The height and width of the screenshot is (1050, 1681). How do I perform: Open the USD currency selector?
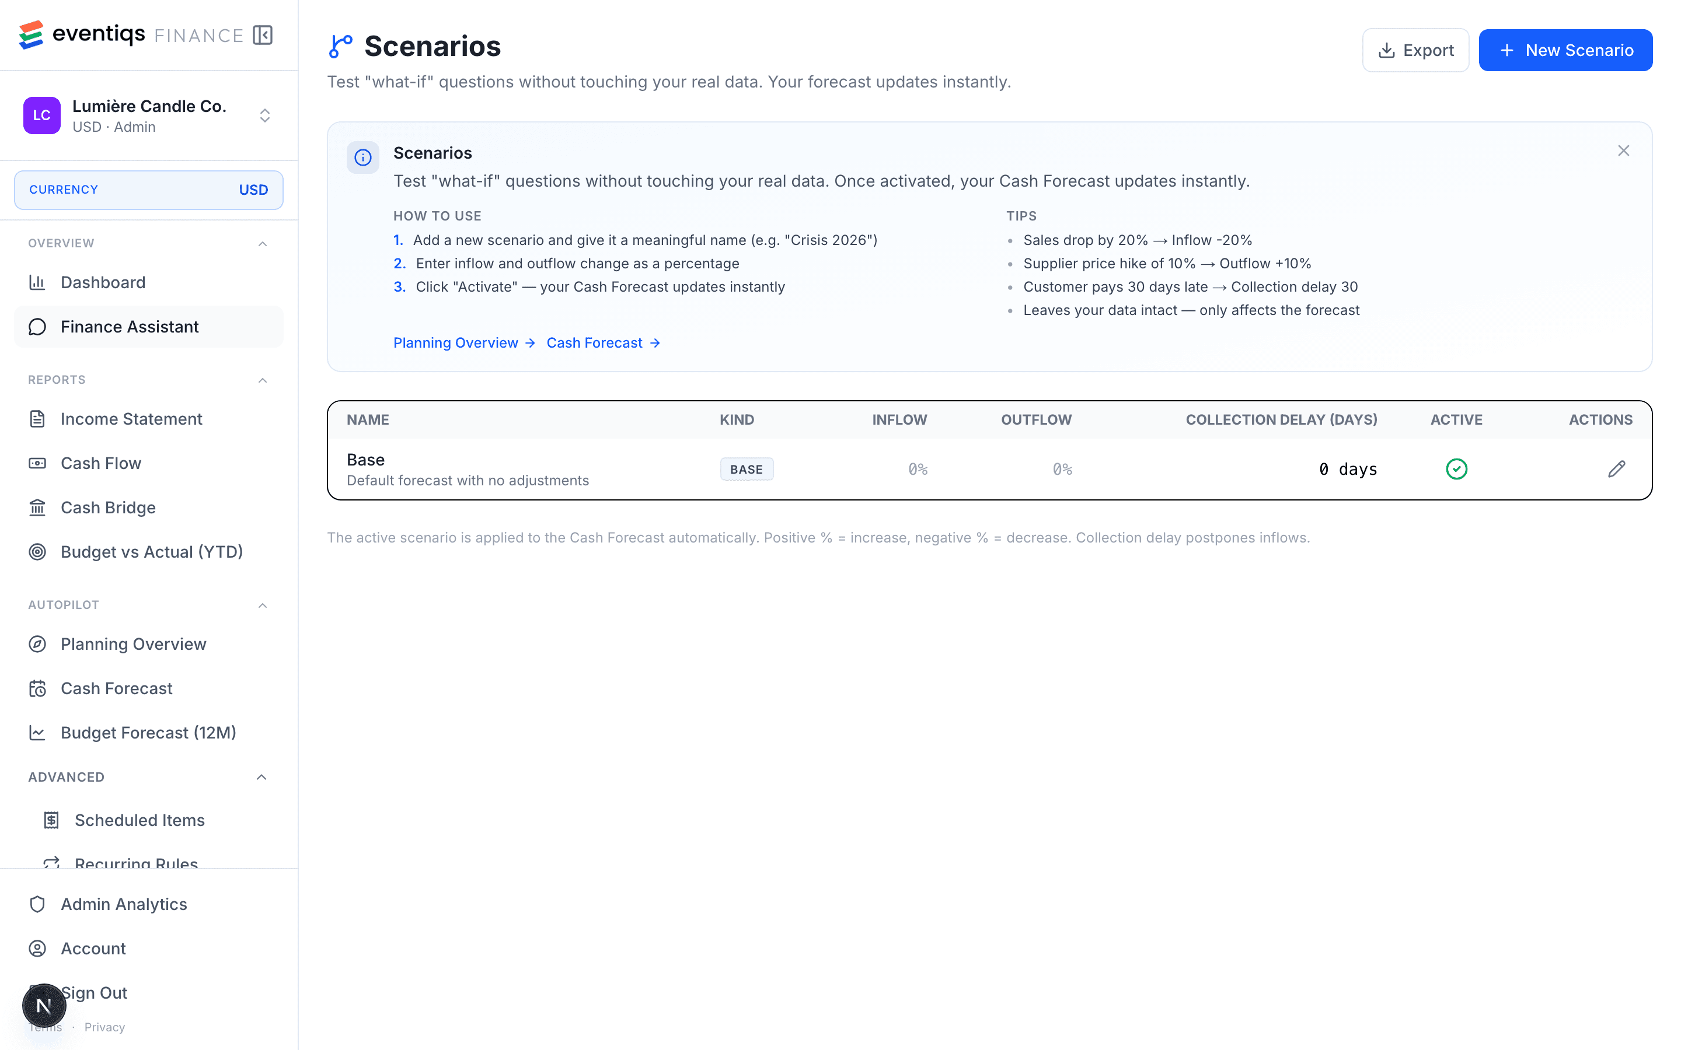148,190
